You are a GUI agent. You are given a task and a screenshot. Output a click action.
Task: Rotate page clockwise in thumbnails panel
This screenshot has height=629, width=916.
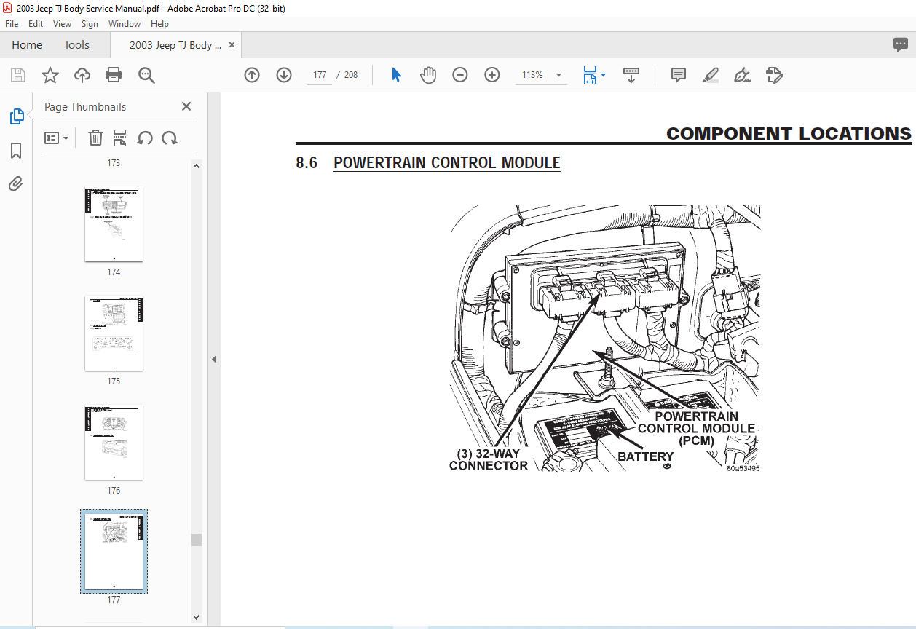pos(170,138)
